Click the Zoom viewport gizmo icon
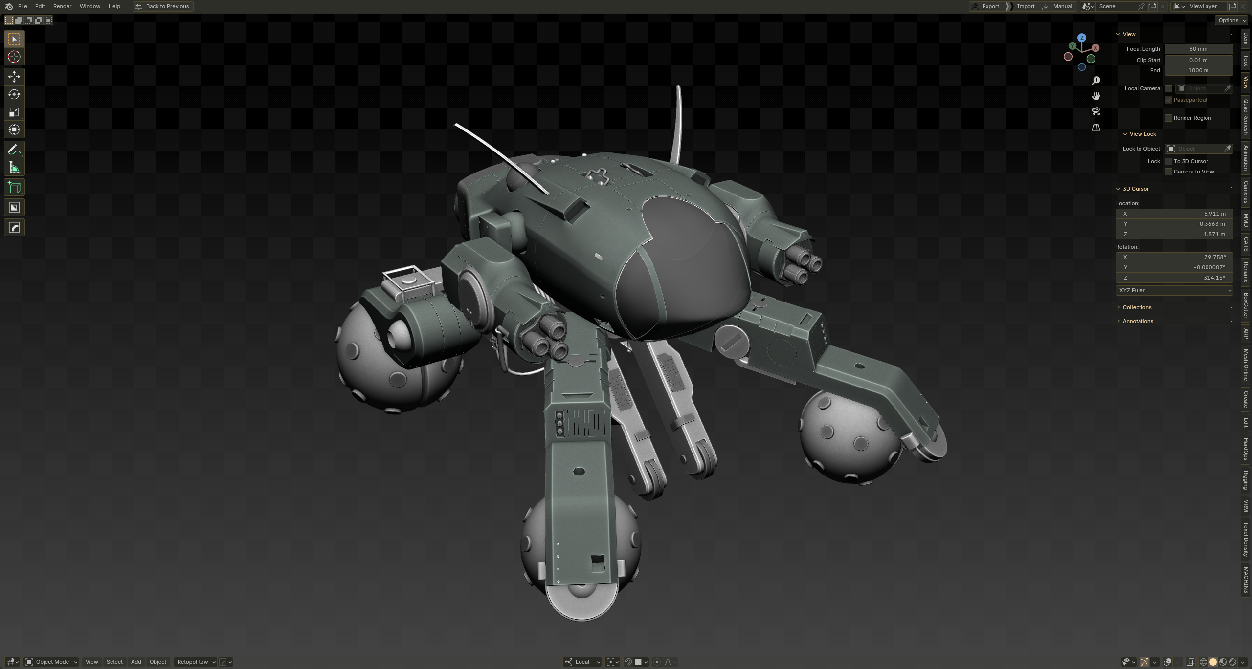 (1096, 80)
